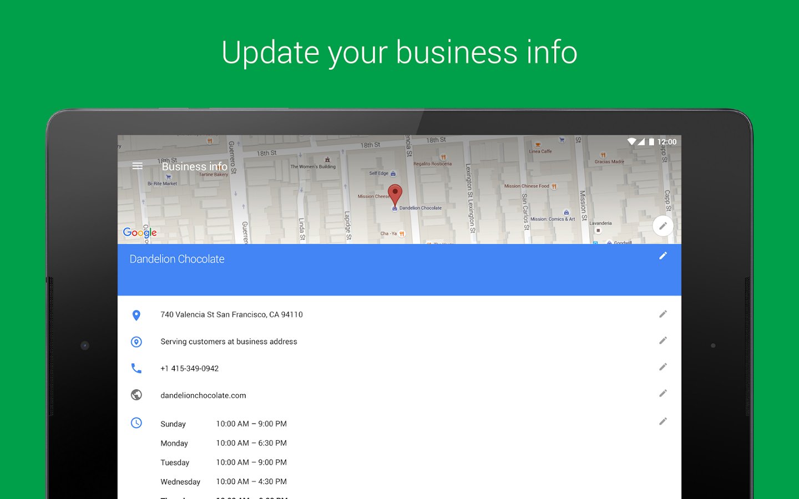Viewport: 799px width, 499px height.
Task: Tap phone number +1 415-349-0942
Action: 189,369
